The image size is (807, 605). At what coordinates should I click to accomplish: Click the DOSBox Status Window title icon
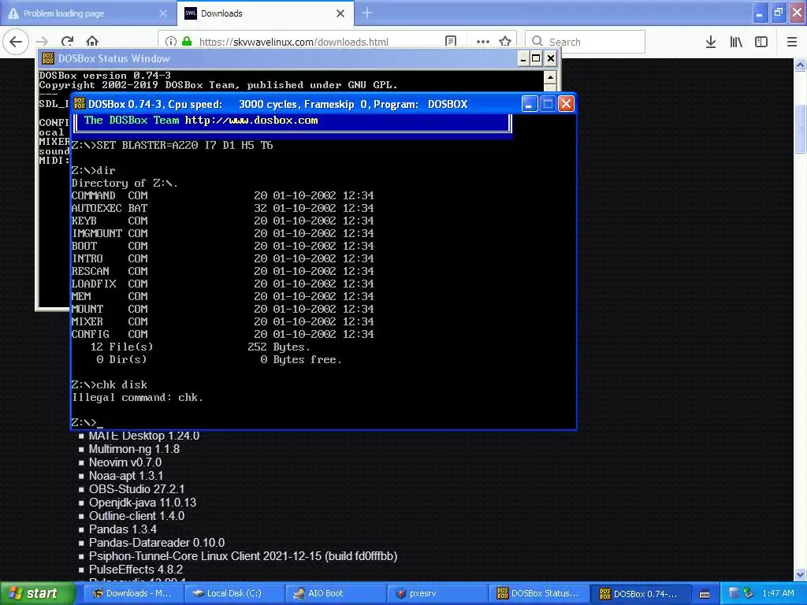[48, 58]
